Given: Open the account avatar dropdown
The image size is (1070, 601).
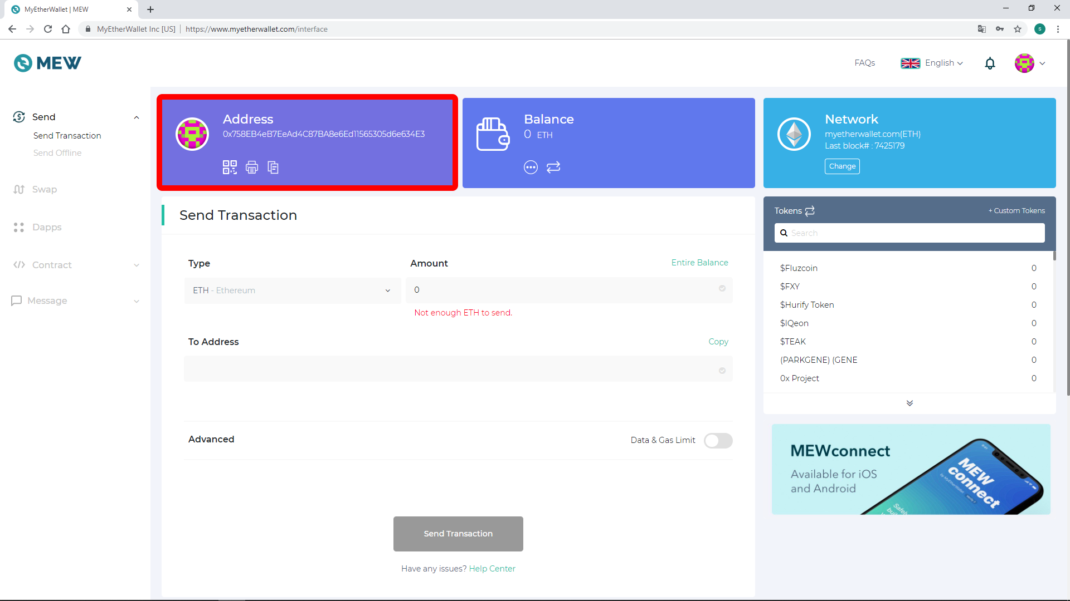Looking at the screenshot, I should pyautogui.click(x=1030, y=63).
